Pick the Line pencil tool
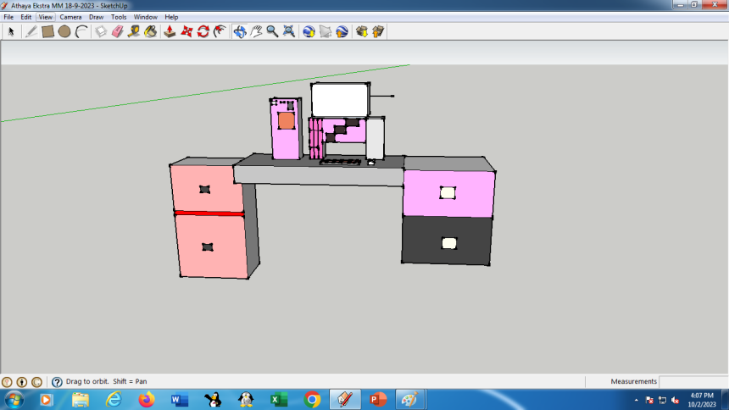The width and height of the screenshot is (729, 410). coord(31,31)
